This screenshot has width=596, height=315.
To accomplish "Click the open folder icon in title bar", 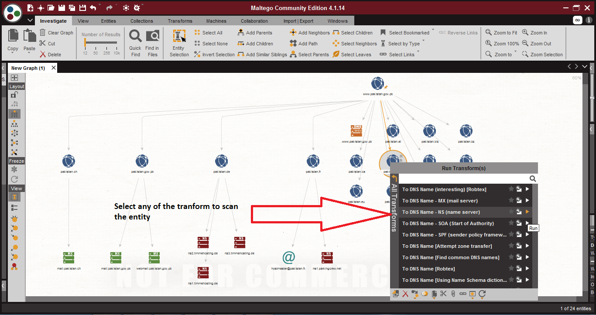I will (x=51, y=8).
